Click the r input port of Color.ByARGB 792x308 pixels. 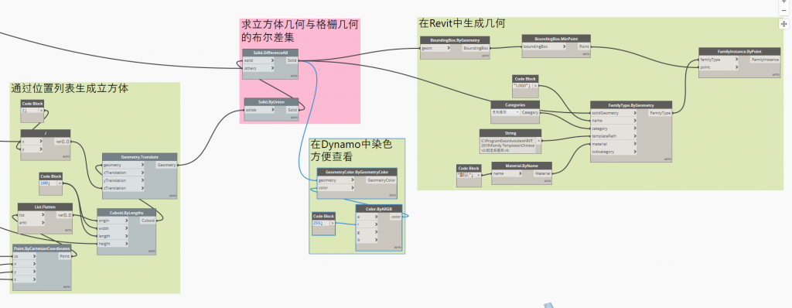click(366, 224)
